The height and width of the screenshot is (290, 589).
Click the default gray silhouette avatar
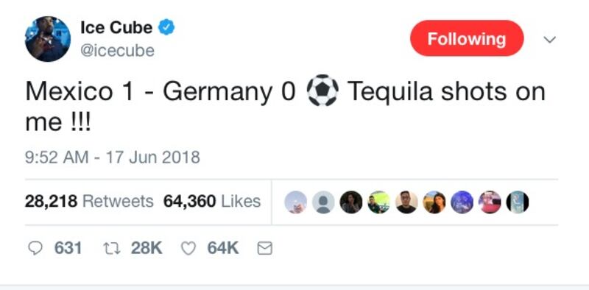(x=323, y=202)
